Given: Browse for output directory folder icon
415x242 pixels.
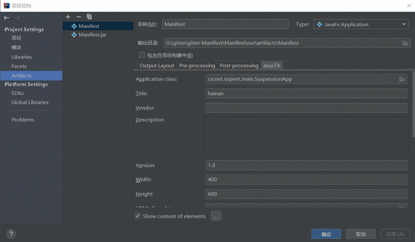Looking at the screenshot, I should coord(405,43).
